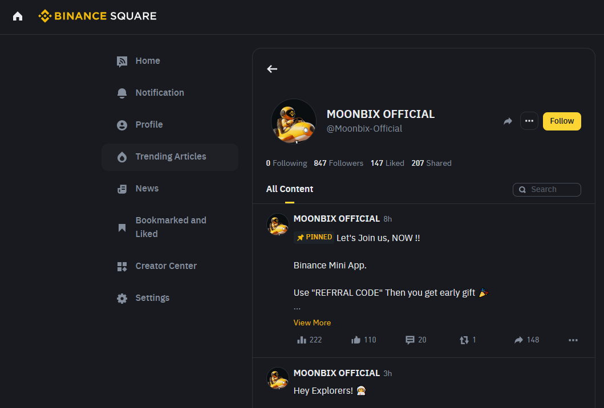View pinned post stats bar-chart icon
The height and width of the screenshot is (408, 604).
coord(302,340)
